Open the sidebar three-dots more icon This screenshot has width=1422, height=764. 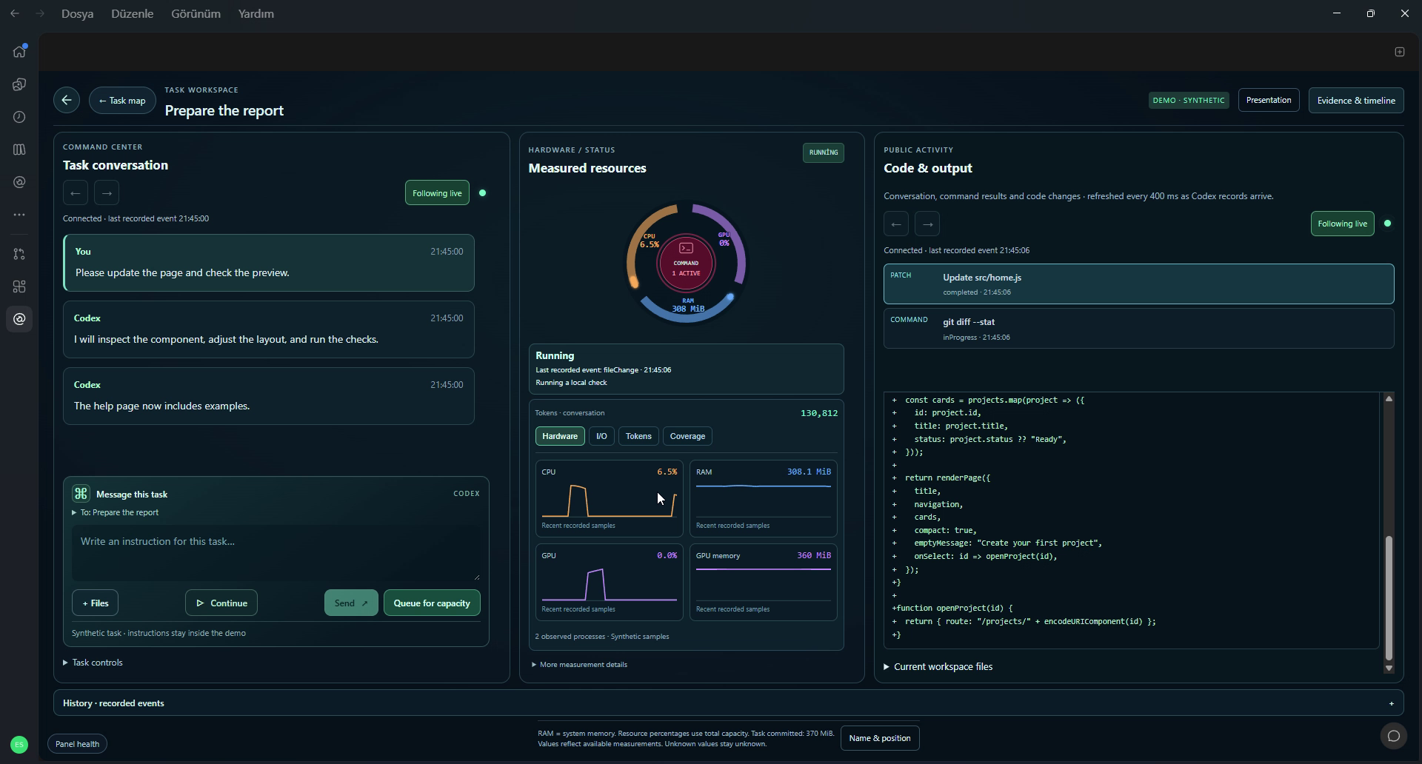[x=19, y=215]
